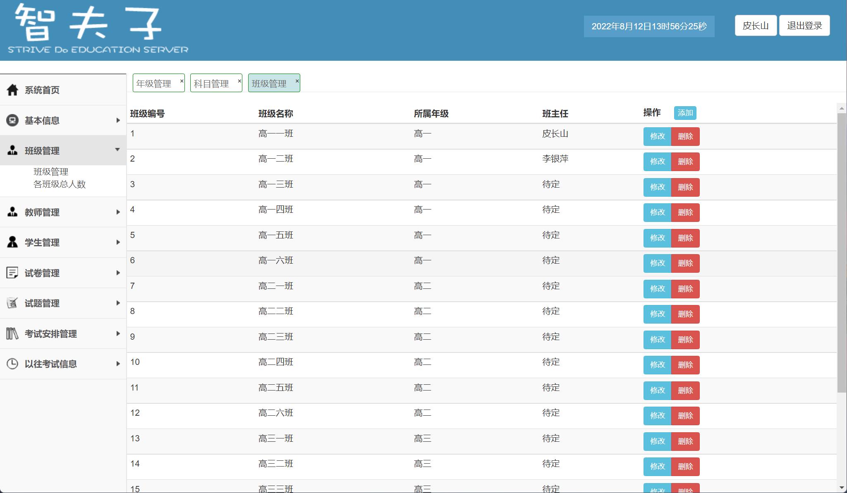Open 教师管理 via its sidebar icon

(12, 212)
